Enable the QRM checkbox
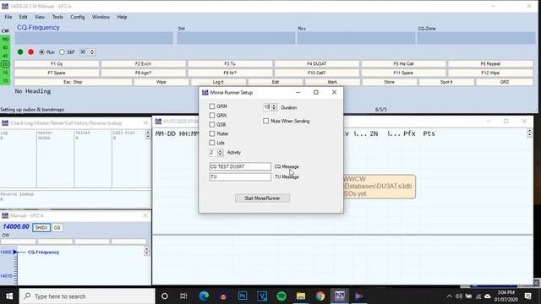Viewport: 541px width, 304px height. coord(212,106)
